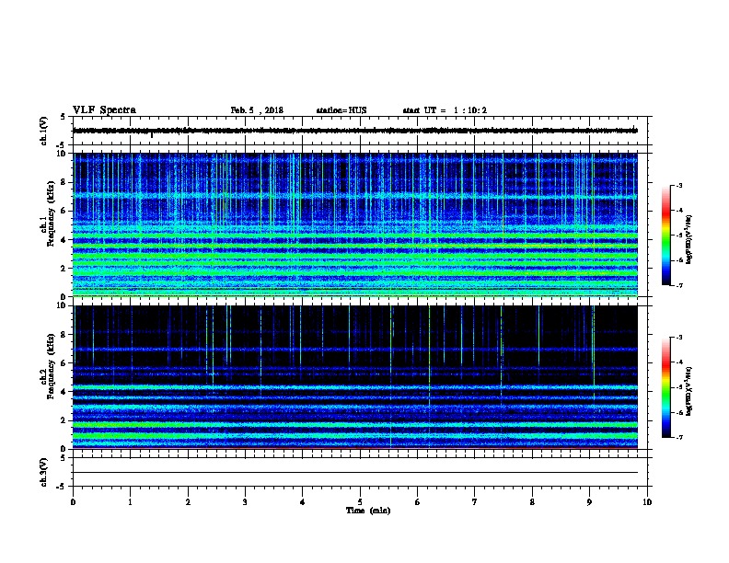The height and width of the screenshot is (563, 729).
Task: Click time axis tick label '0'
Action: [73, 502]
